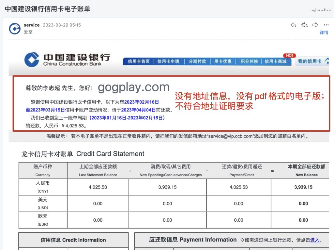Go to the 分期付款 tab
The width and height of the screenshot is (334, 250).
[197, 61]
